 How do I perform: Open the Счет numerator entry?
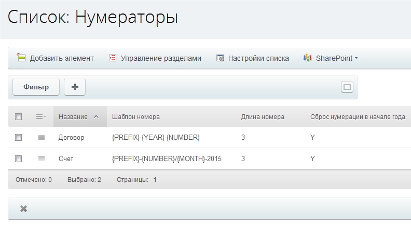pos(66,158)
